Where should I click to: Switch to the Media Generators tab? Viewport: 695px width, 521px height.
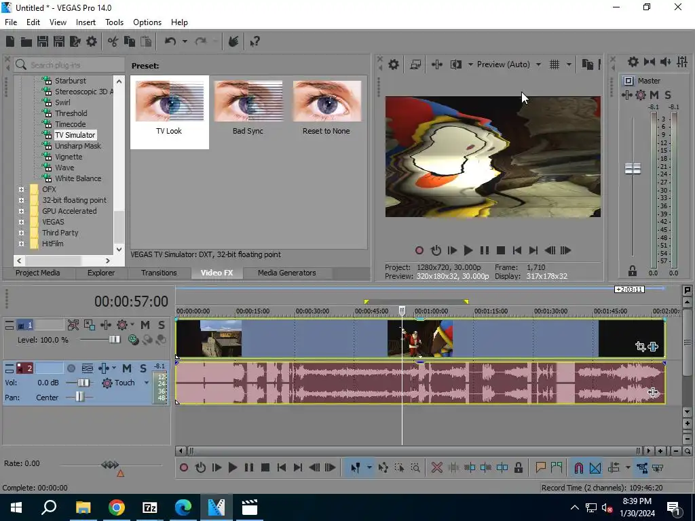[x=287, y=273]
